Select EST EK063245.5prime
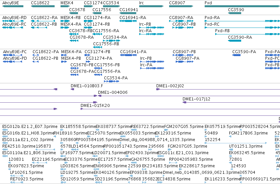The image size is (280, 184). pyautogui.click(x=247, y=153)
